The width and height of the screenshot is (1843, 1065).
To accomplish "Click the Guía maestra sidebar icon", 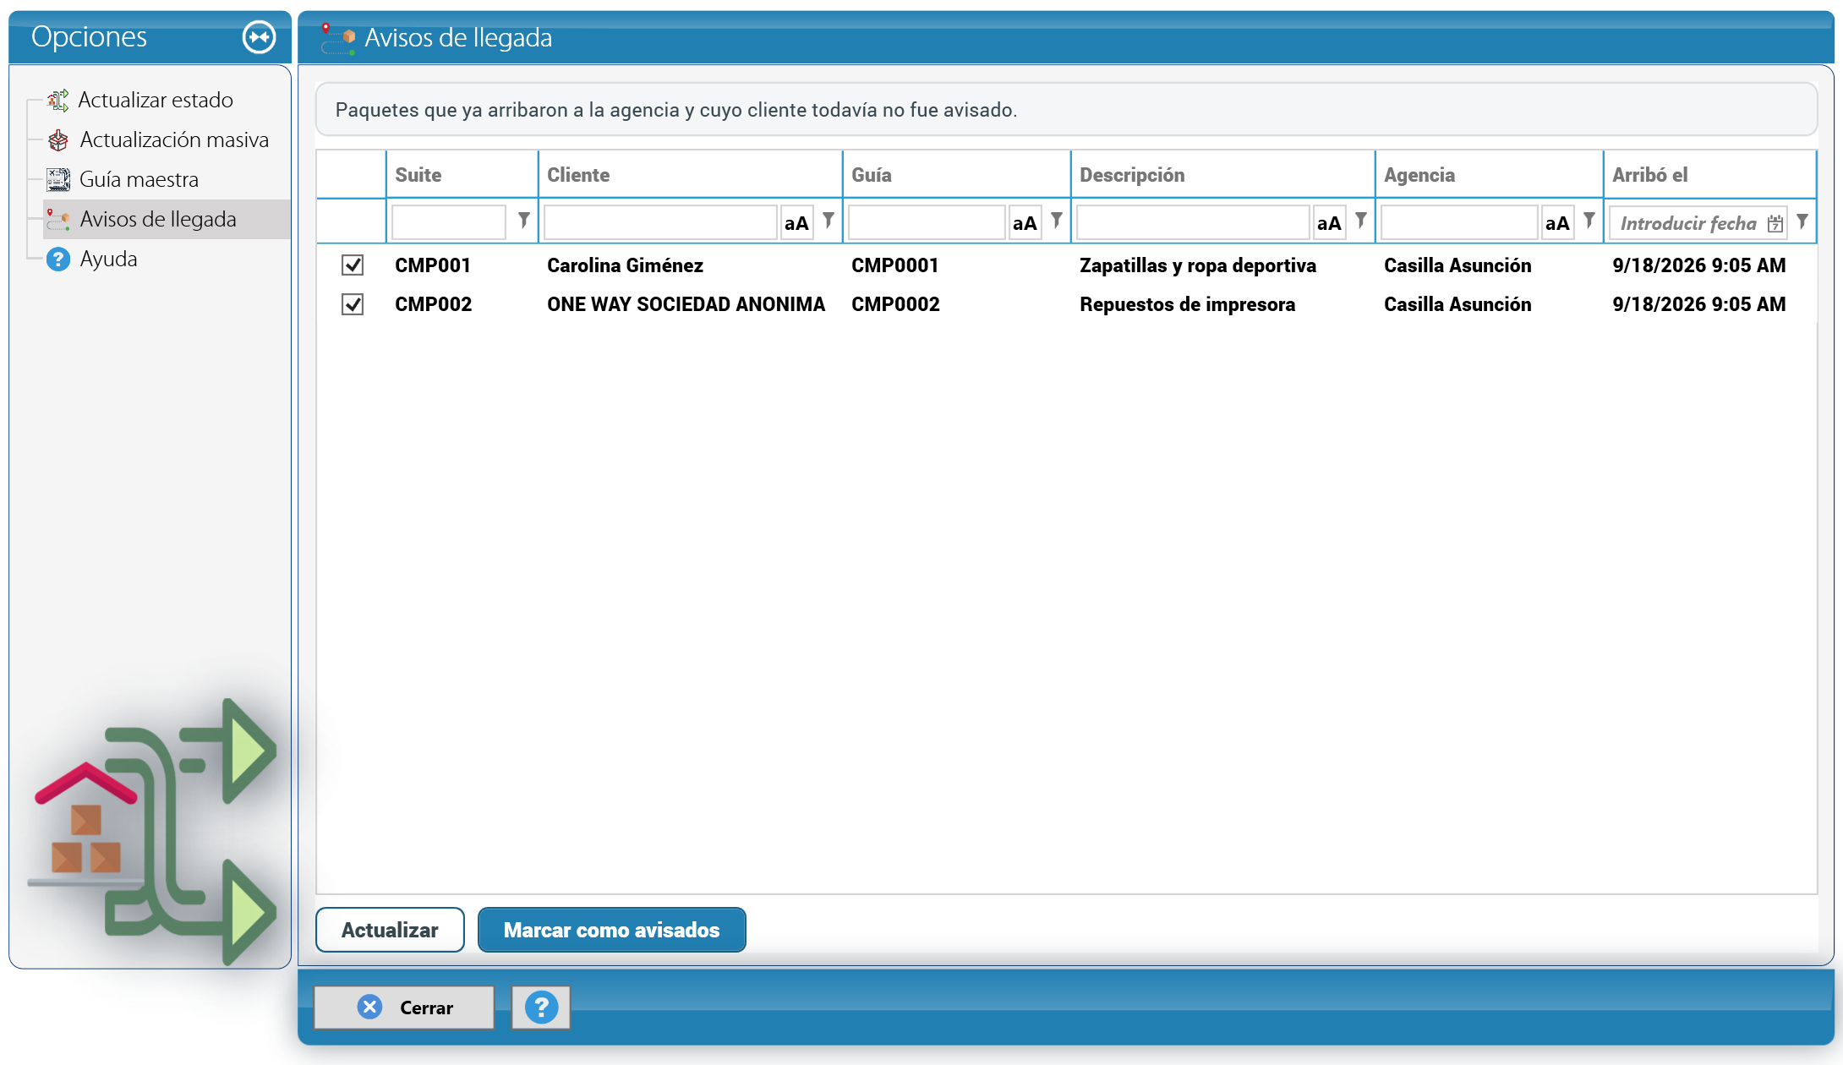I will [57, 179].
